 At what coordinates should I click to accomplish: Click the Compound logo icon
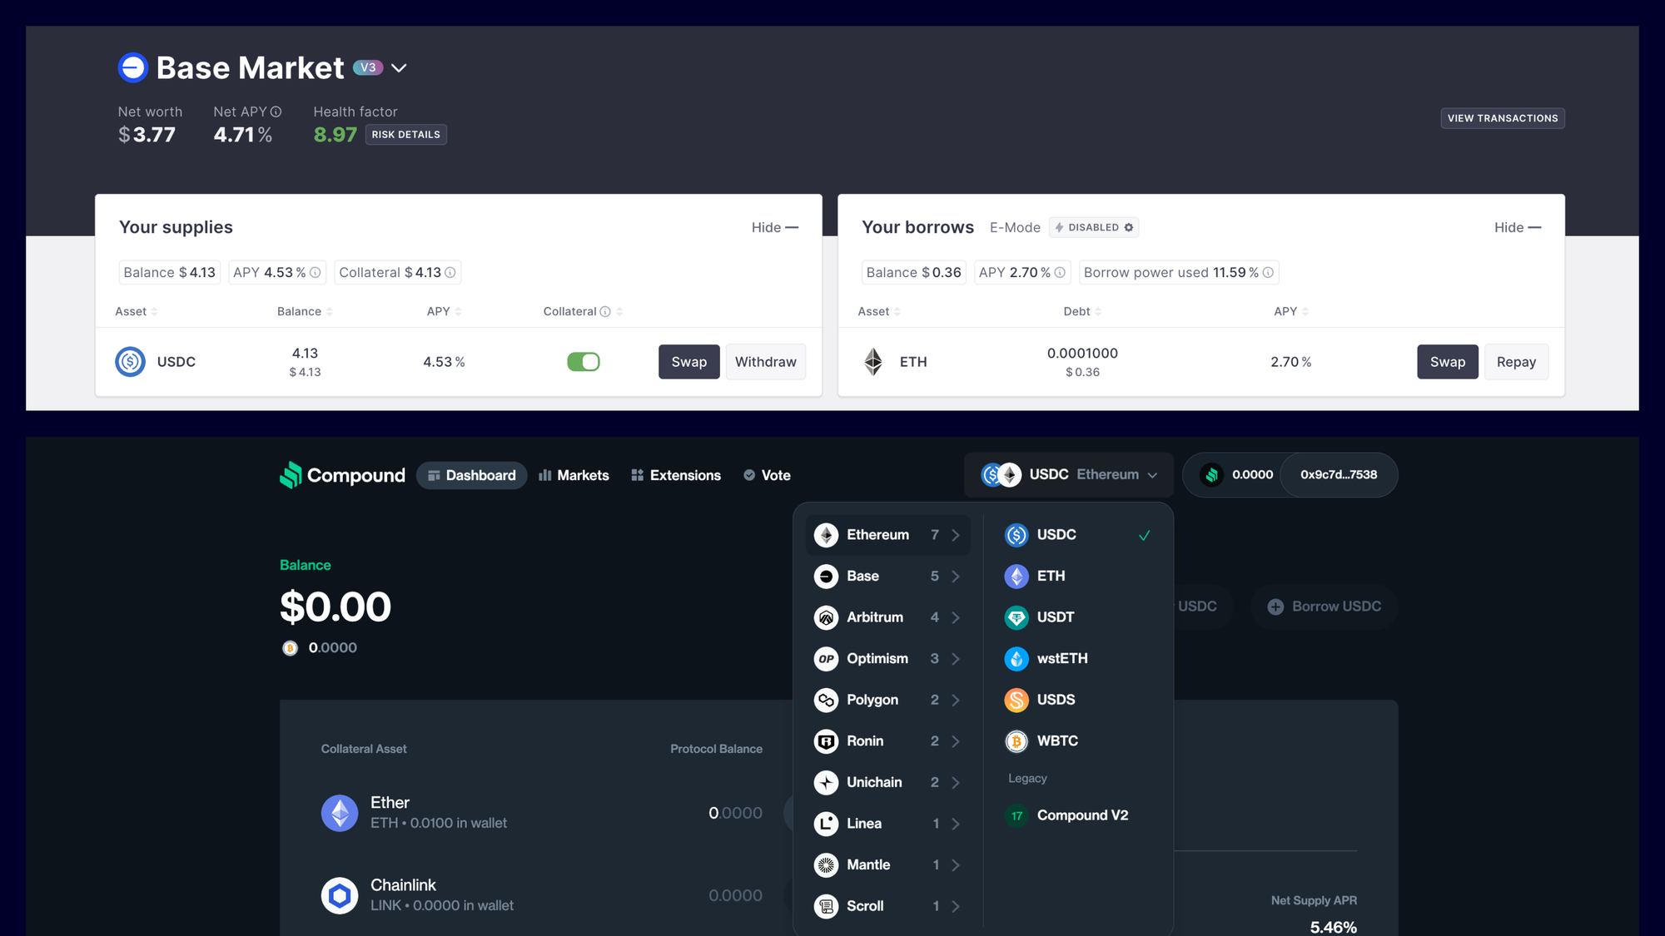click(291, 475)
